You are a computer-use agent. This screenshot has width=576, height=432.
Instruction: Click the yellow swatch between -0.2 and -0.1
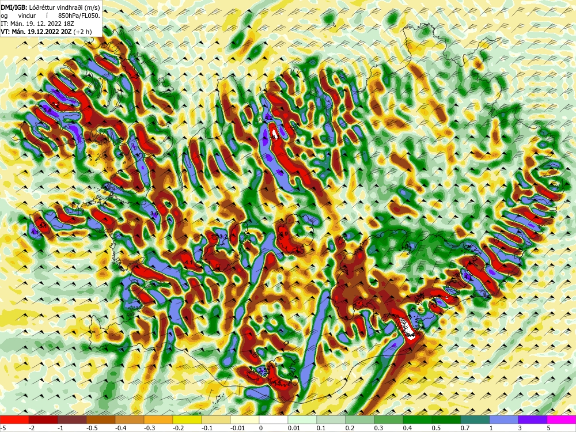(187, 419)
